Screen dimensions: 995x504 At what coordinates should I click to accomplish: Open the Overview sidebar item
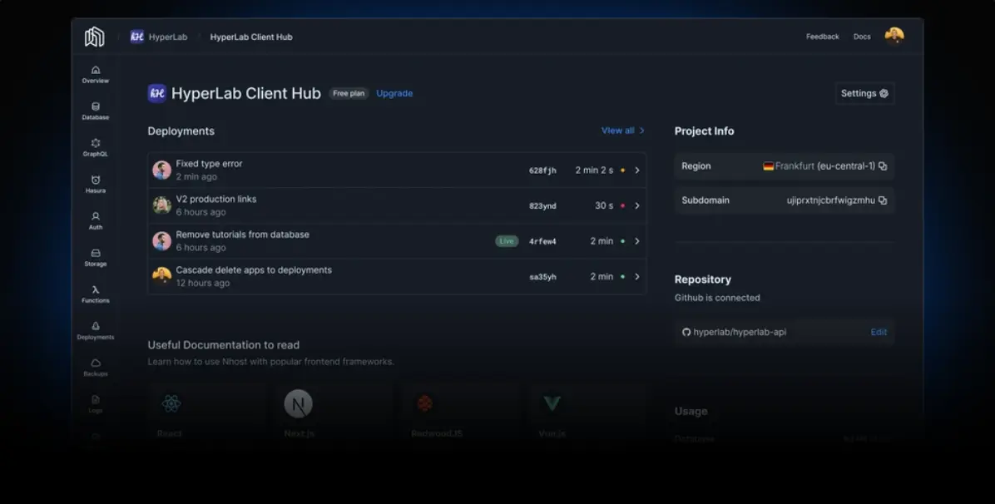click(95, 74)
